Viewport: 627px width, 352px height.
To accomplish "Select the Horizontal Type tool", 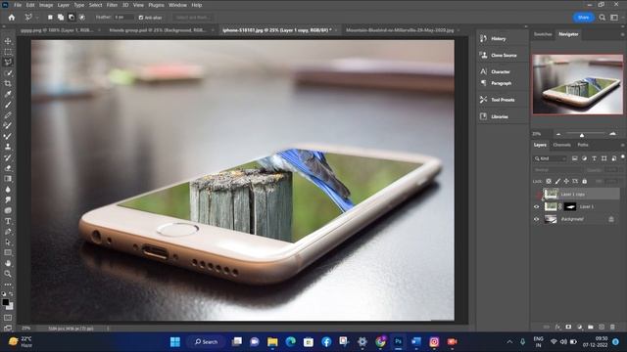I will (8, 221).
